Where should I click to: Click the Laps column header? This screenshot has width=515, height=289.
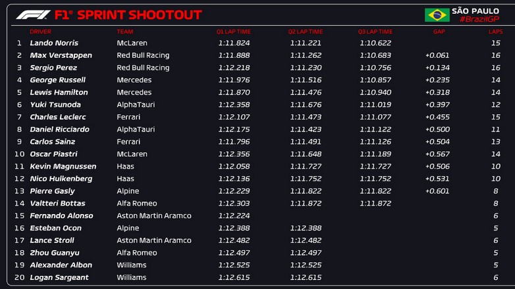[495, 32]
